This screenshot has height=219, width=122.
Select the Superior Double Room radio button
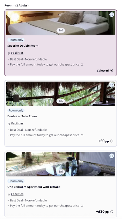point(111,71)
